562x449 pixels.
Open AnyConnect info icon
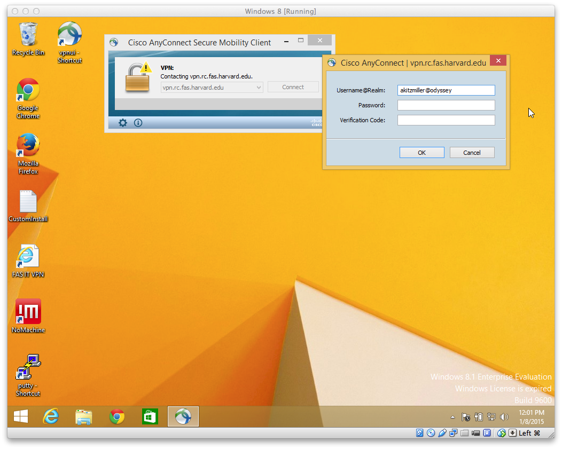point(138,123)
